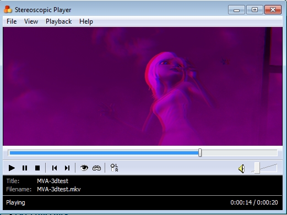This screenshot has width=287, height=215.
Task: Click the time counter 0:00:14 / 0:00:20
Action: [x=254, y=202]
